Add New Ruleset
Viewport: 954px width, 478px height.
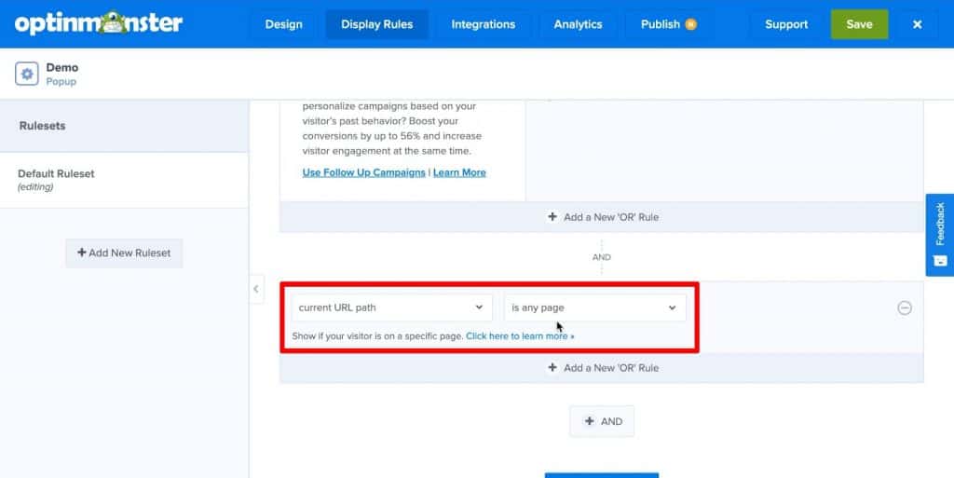click(124, 253)
